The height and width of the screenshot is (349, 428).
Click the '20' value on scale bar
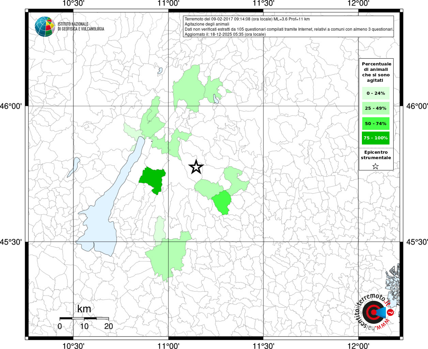109,326
